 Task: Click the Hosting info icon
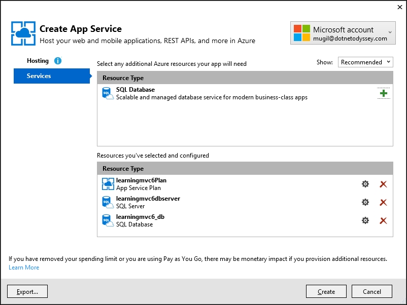tap(58, 61)
